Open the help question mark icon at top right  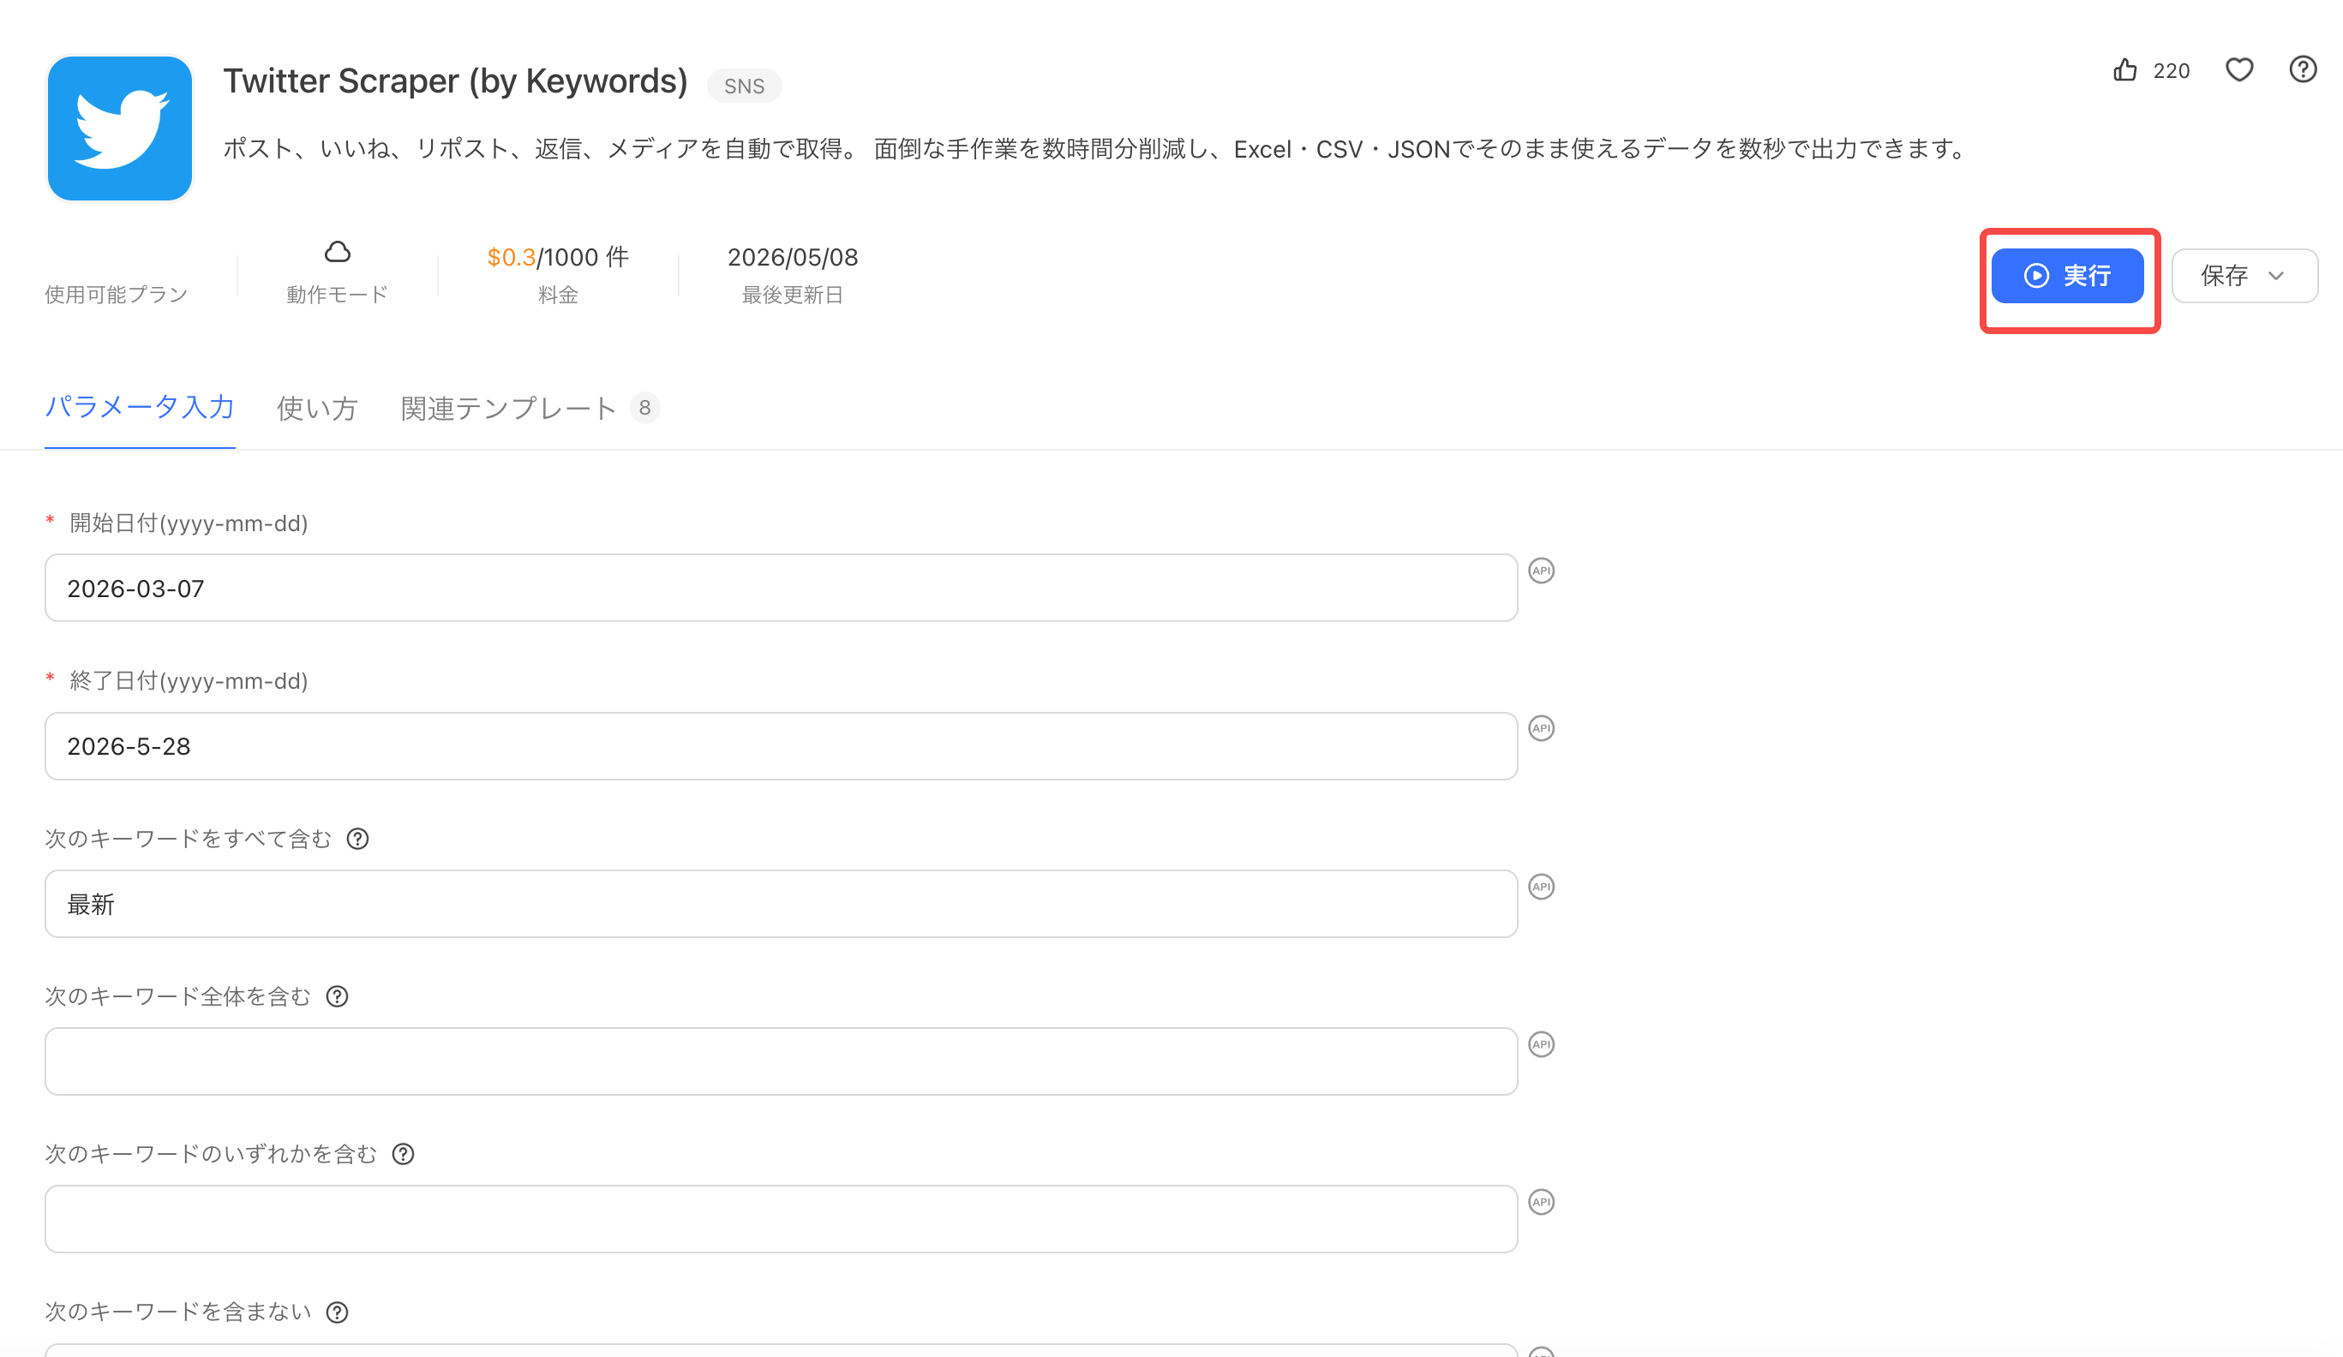pyautogui.click(x=2302, y=69)
